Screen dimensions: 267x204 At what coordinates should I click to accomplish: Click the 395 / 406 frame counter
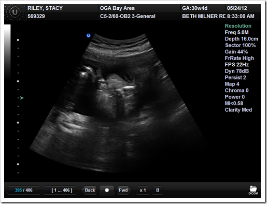24,190
